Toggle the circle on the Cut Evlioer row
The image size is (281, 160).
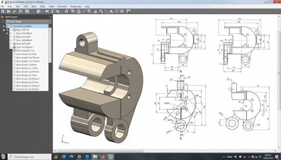point(14,82)
